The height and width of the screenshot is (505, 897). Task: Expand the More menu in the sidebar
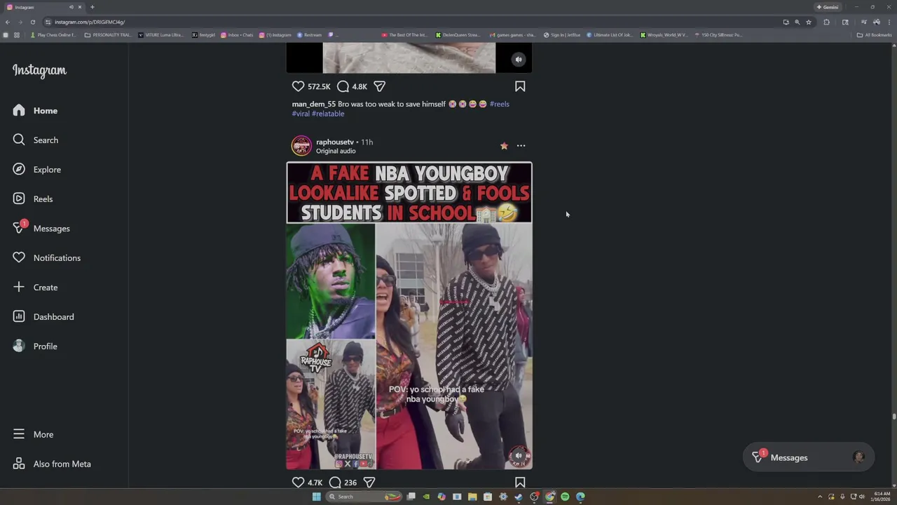[x=33, y=435]
